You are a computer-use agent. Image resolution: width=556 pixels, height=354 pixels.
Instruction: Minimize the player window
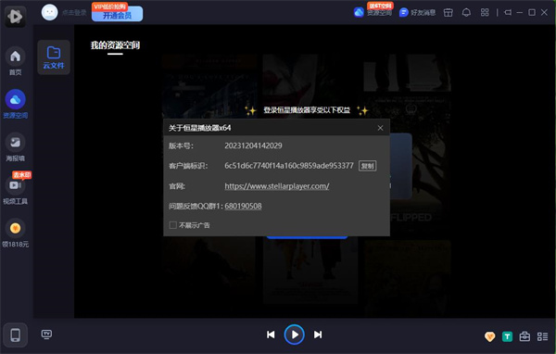(520, 12)
